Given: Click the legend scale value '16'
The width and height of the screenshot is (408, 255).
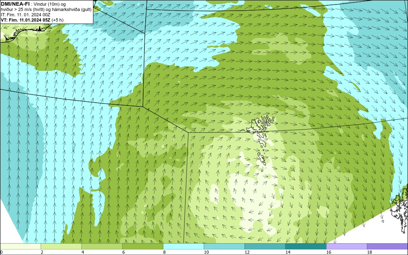Looking at the screenshot, I should coord(328,252).
